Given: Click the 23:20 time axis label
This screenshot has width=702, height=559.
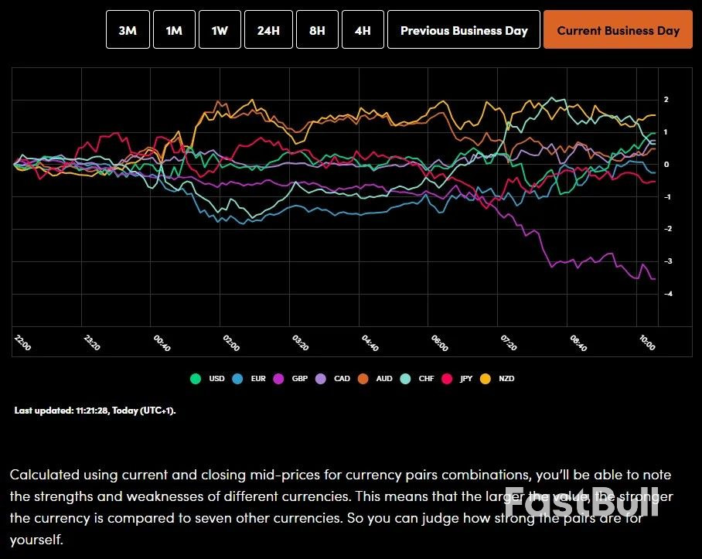Looking at the screenshot, I should [x=92, y=343].
